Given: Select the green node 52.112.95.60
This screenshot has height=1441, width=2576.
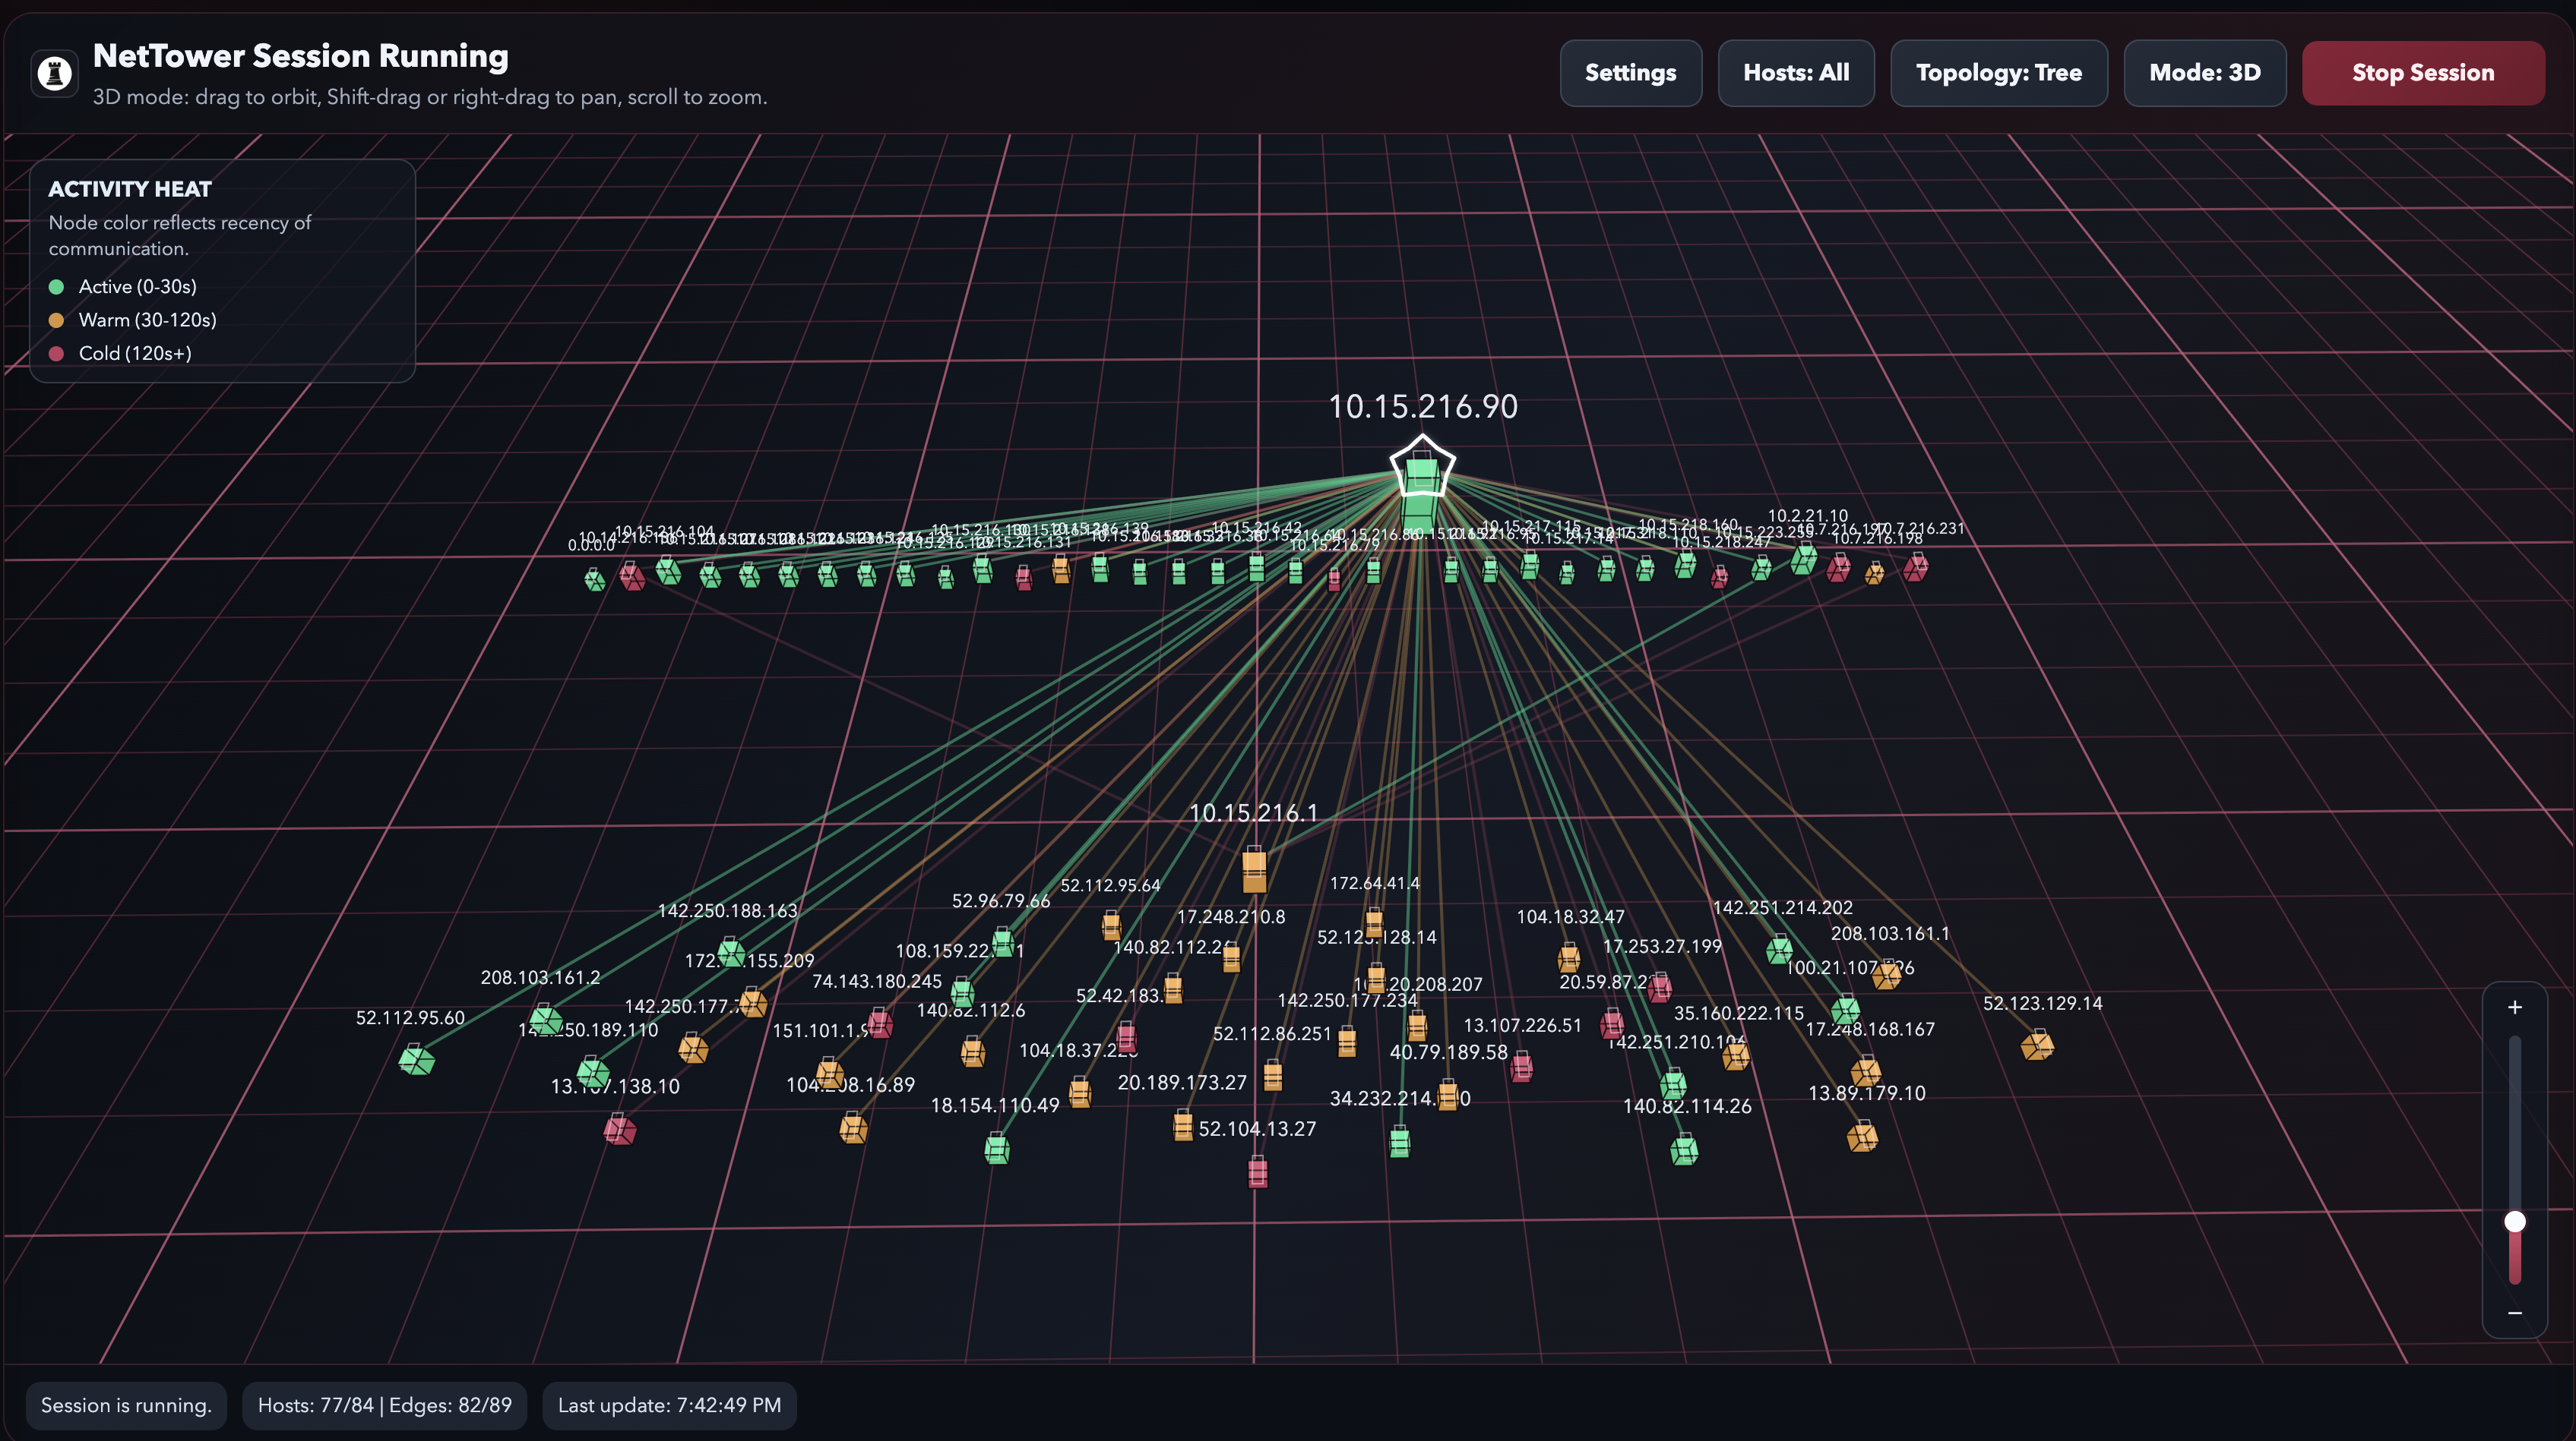Looking at the screenshot, I should [x=416, y=1061].
